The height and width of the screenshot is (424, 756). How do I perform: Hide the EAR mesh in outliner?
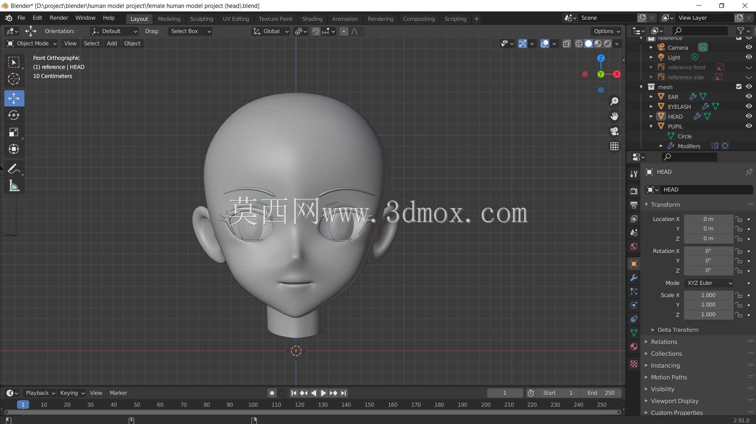point(749,96)
